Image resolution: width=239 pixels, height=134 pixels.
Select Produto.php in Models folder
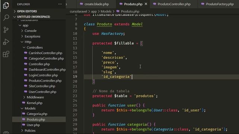pos(36,119)
